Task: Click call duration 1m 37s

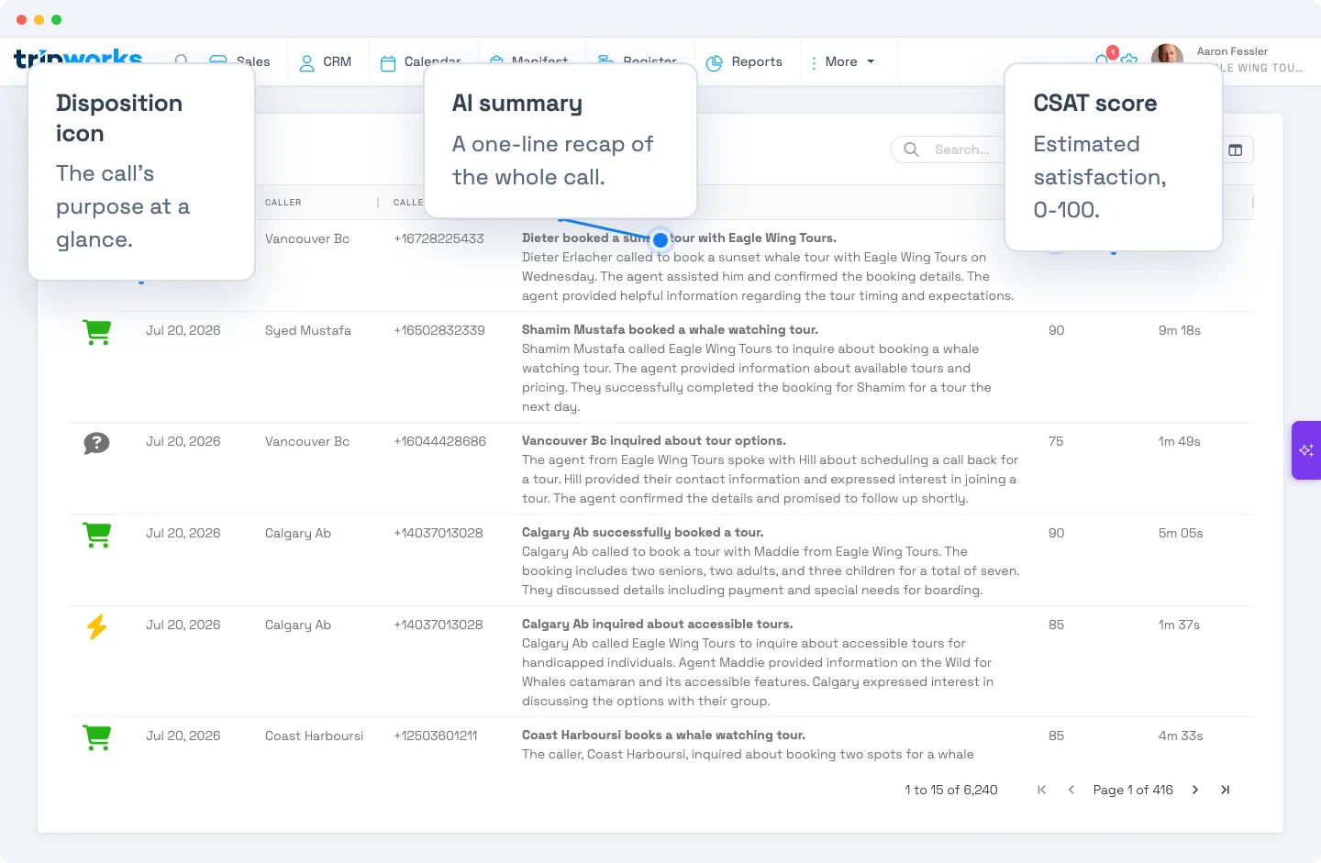Action: [1179, 625]
